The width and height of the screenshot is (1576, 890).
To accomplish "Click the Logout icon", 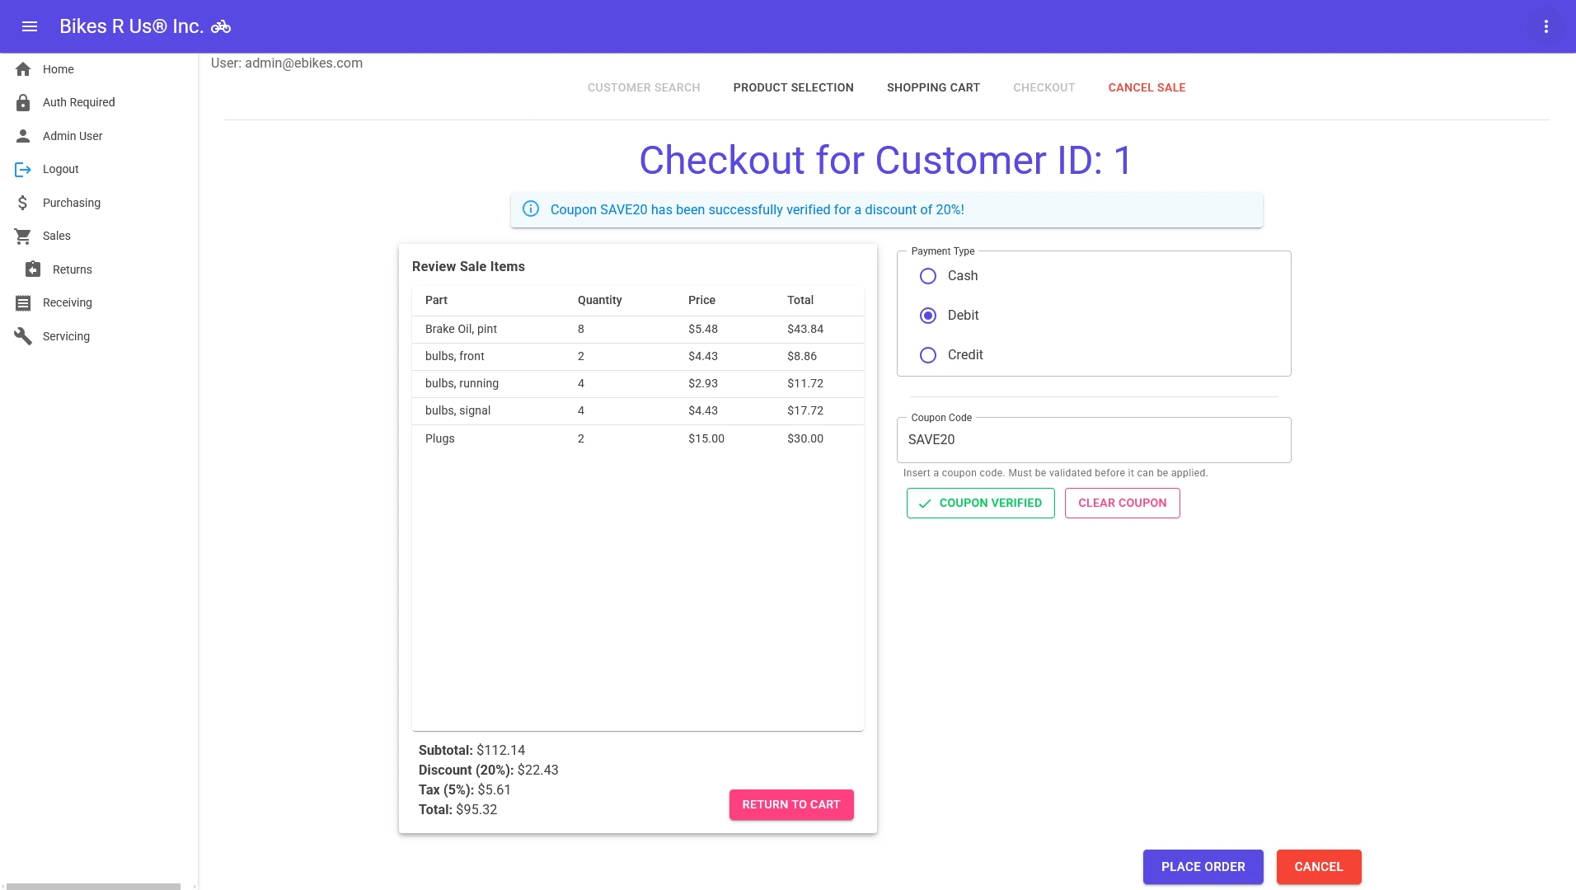I will (x=24, y=169).
